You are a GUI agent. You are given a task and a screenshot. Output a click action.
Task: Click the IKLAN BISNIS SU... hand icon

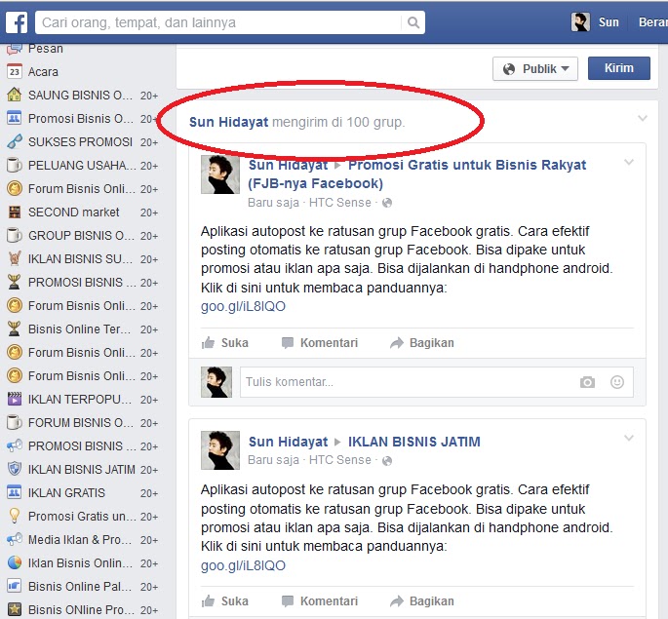[14, 258]
